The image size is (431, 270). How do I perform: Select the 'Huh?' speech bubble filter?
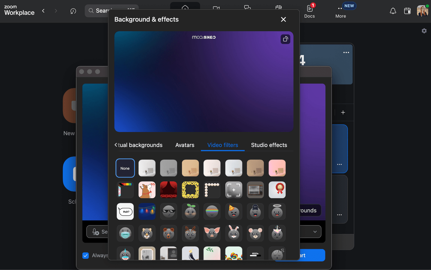pos(125,211)
